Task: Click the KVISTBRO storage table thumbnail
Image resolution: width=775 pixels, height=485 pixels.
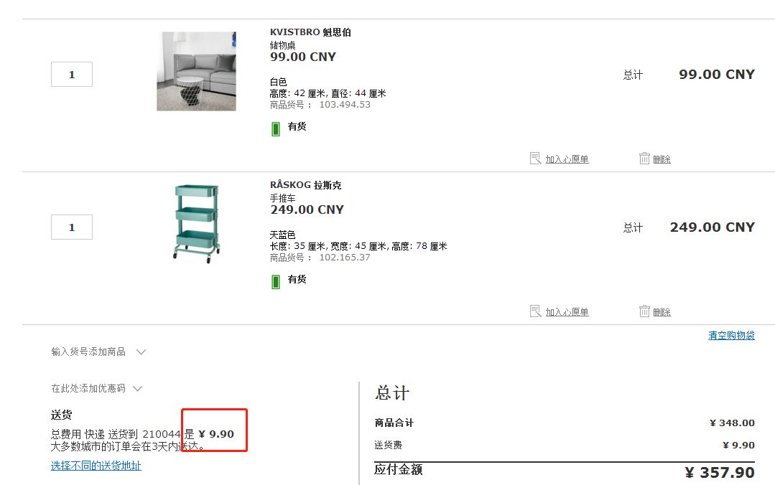Action: tap(196, 70)
